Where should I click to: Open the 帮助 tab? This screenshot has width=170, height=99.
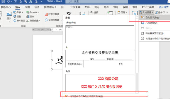click(135, 7)
